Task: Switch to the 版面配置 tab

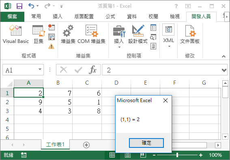Action: coord(84,17)
